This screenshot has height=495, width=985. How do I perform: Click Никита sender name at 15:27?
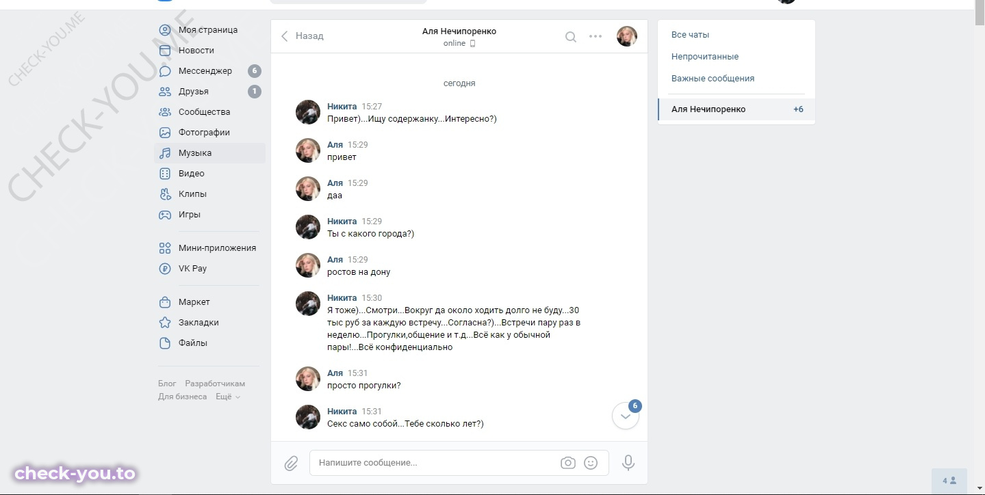[342, 107]
